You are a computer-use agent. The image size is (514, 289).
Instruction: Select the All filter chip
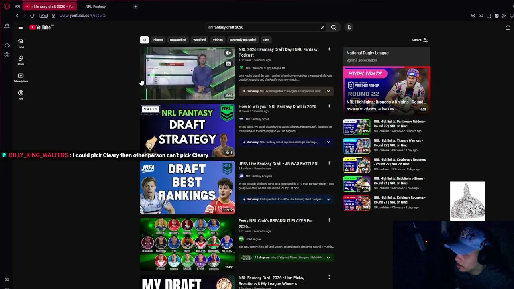pos(144,40)
